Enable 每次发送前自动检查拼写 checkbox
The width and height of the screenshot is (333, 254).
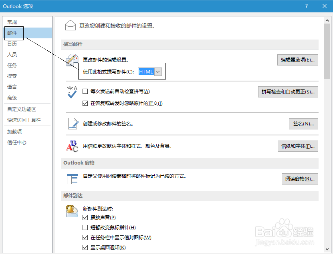tap(85, 91)
